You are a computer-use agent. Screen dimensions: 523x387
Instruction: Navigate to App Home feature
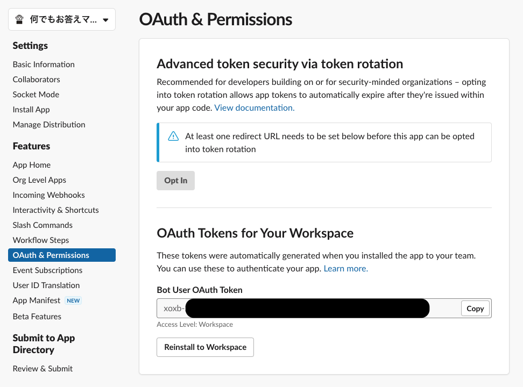coord(32,165)
